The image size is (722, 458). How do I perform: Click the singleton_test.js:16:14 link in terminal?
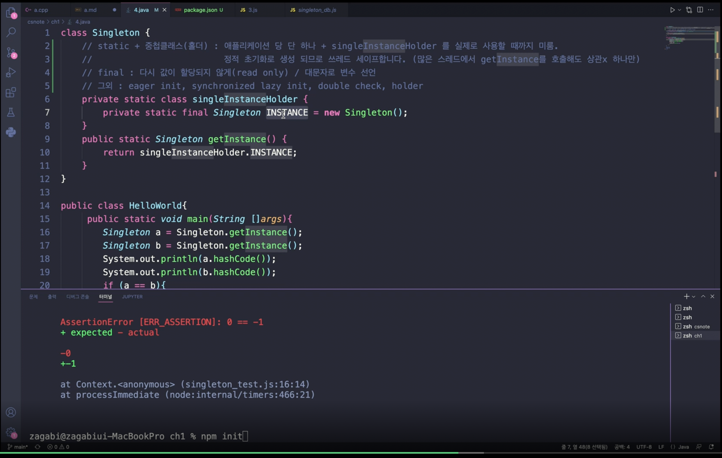tap(245, 384)
